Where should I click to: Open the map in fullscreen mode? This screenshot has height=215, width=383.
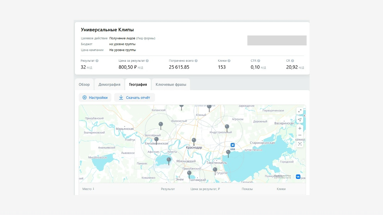point(300,111)
